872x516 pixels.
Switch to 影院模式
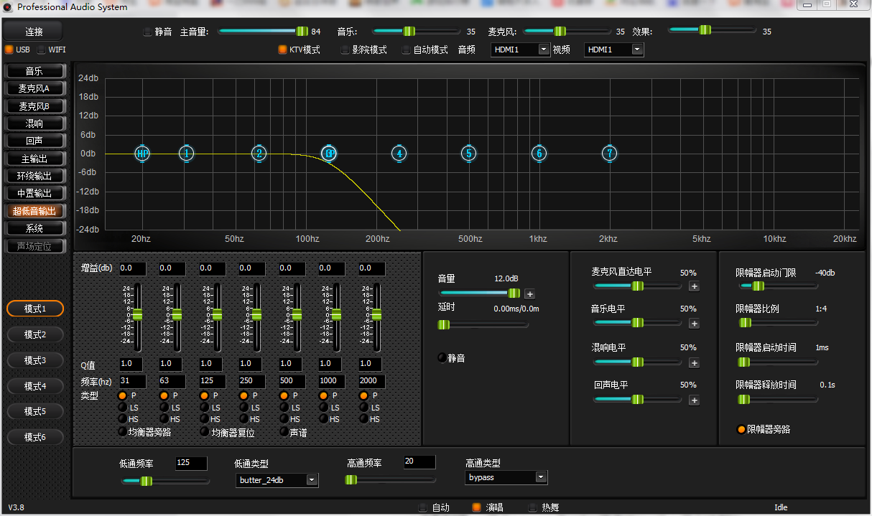click(345, 50)
